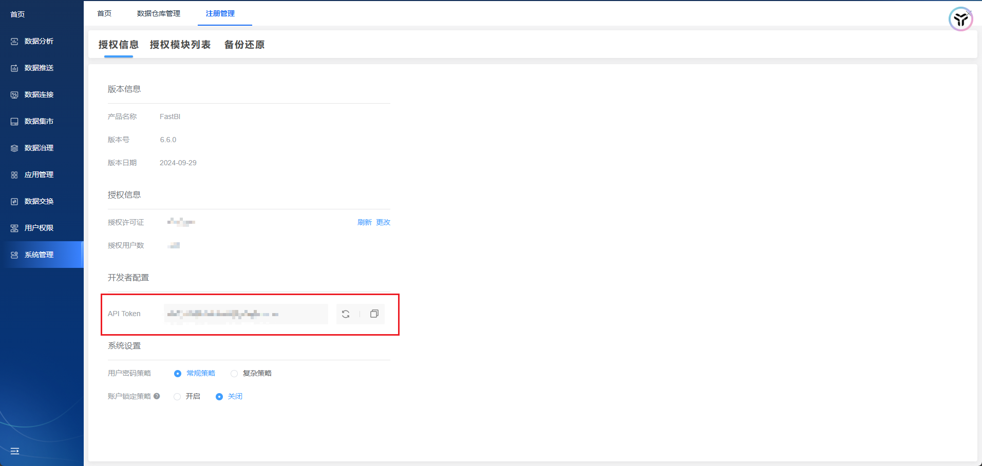Screen dimensions: 982x466
Task: Switch to the 首页 top tab
Action: (104, 13)
